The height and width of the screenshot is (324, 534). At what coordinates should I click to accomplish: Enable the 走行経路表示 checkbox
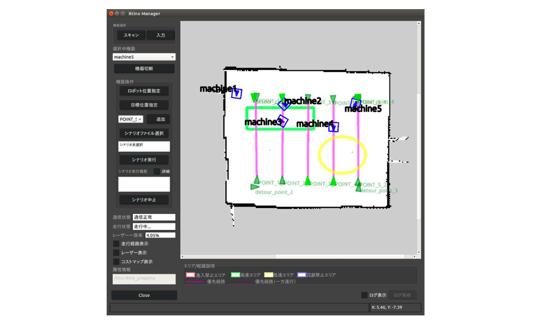(116, 244)
